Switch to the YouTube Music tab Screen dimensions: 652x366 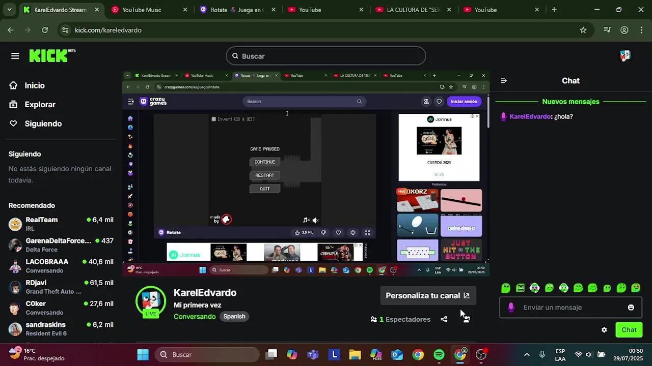(x=149, y=10)
